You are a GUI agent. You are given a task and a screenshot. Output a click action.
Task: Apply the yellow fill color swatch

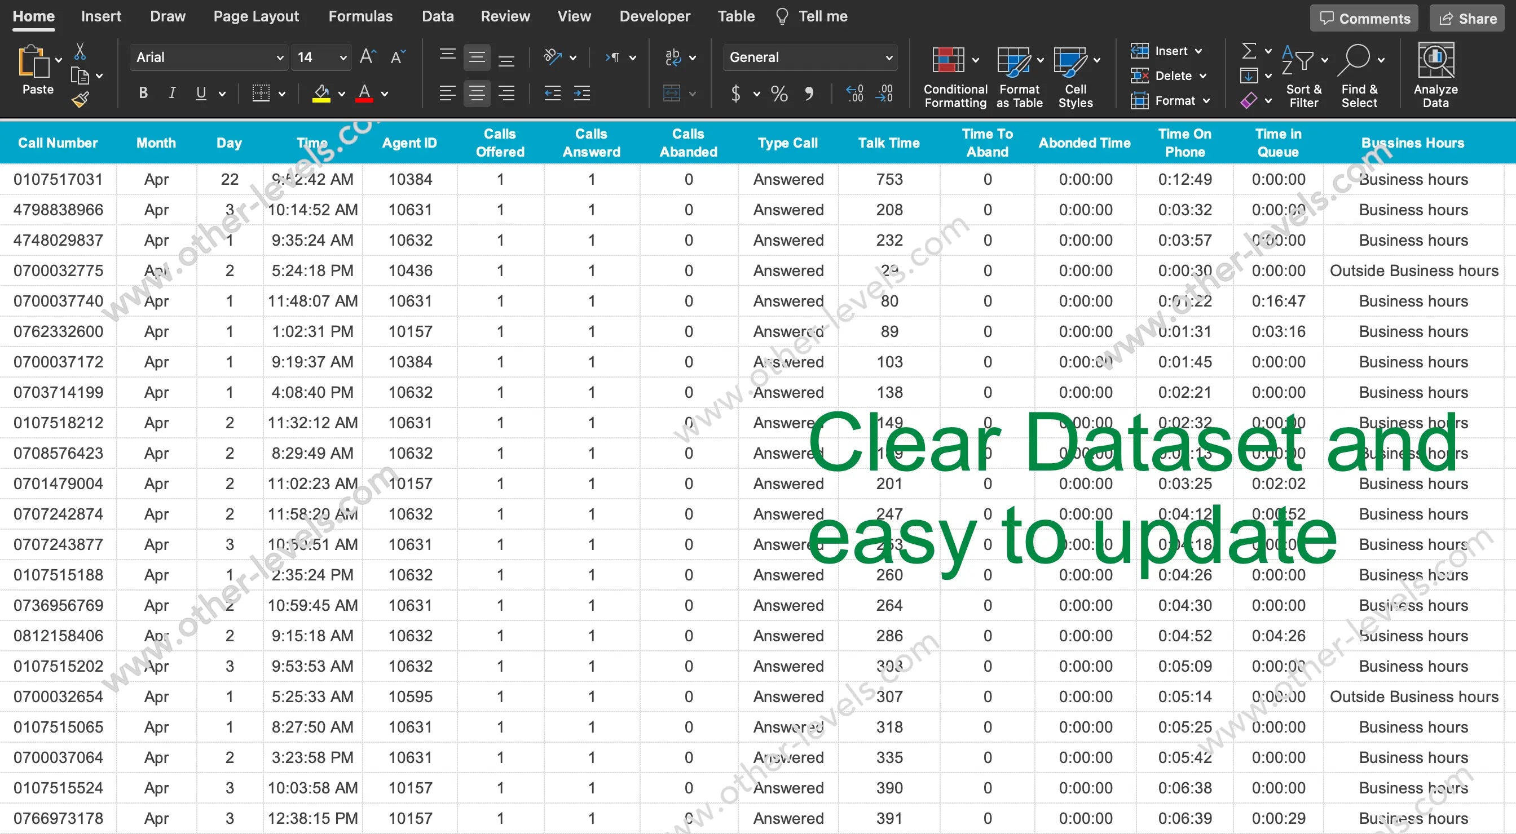321,94
